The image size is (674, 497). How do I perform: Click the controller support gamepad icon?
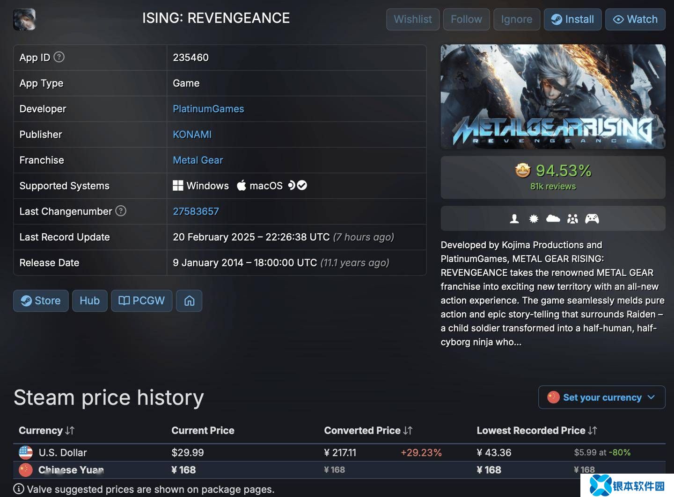click(593, 218)
